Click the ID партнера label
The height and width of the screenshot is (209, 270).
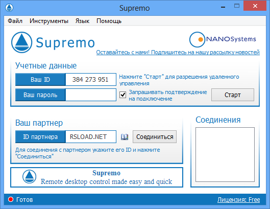[40, 137]
